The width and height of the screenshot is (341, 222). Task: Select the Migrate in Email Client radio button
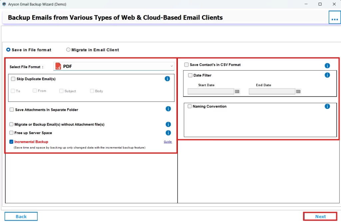point(69,50)
